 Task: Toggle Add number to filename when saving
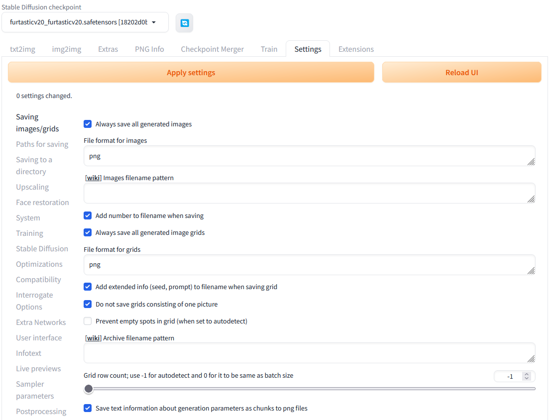88,215
